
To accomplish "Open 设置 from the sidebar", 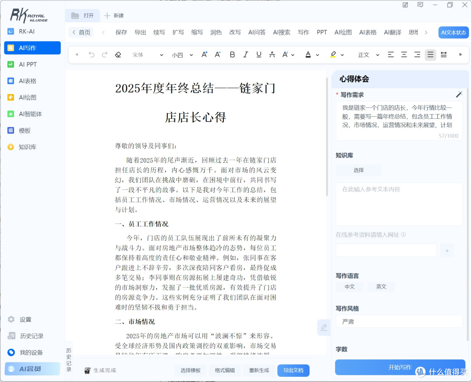I will click(x=25, y=319).
